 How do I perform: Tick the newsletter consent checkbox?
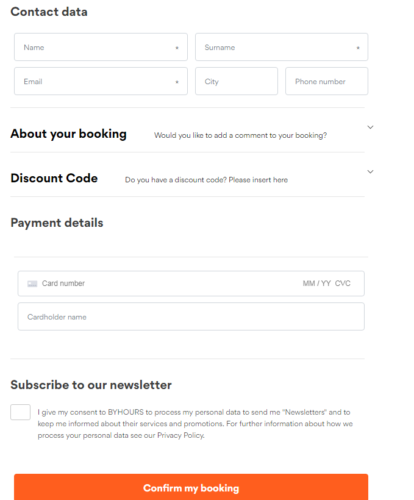(x=20, y=412)
